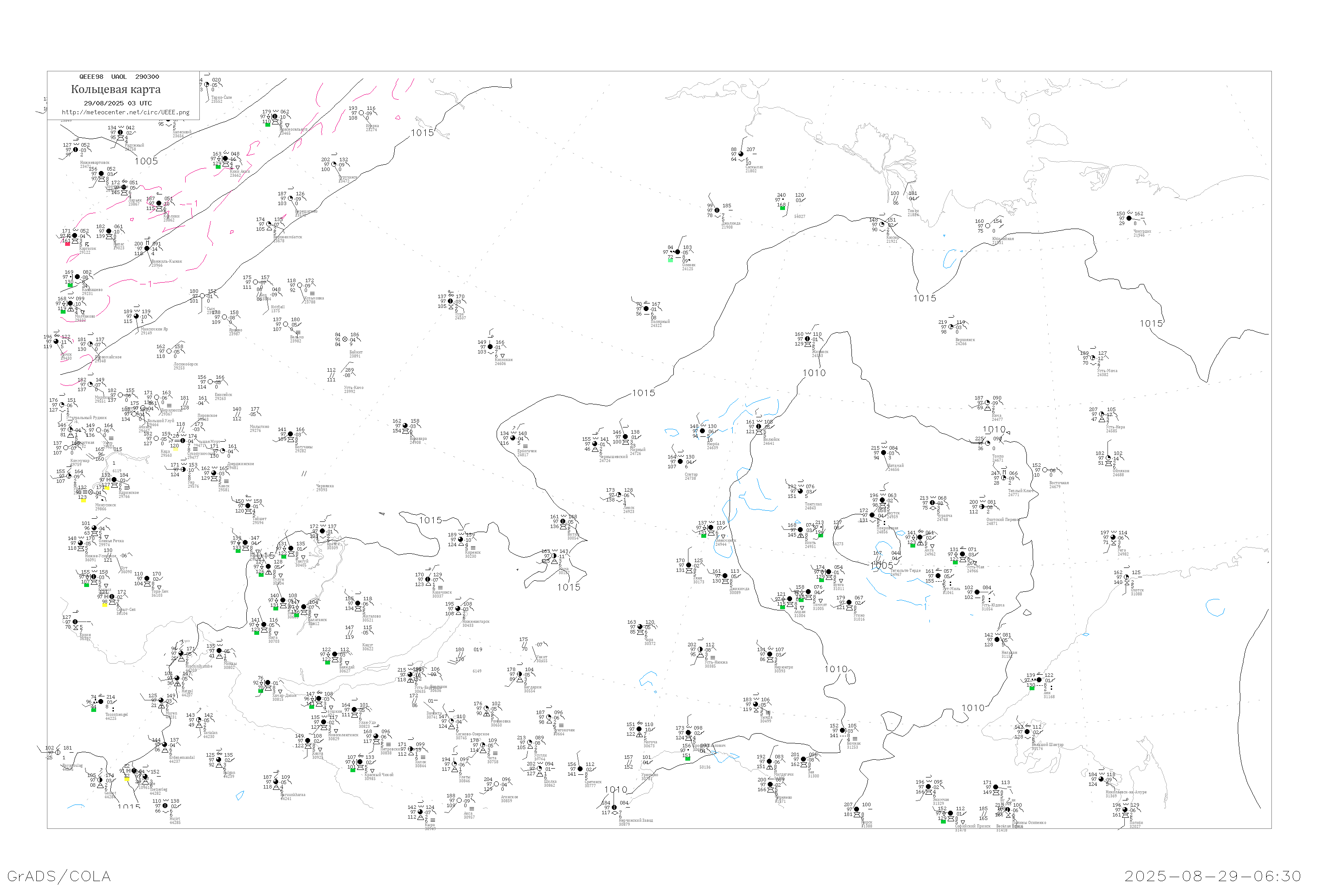Open the meteocenter.net UEEE.png URL
This screenshot has width=1329, height=886.
click(x=125, y=113)
